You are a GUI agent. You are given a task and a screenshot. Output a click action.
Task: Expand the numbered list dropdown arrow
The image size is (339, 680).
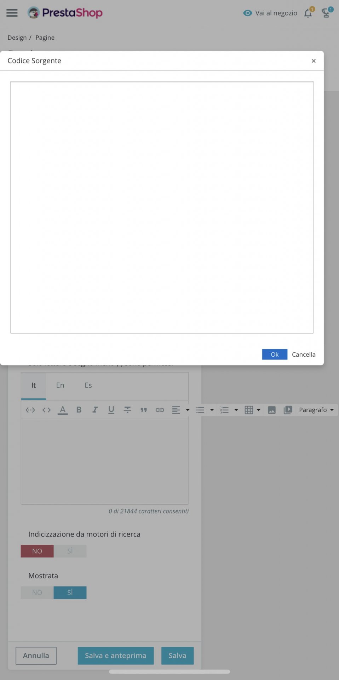[236, 410]
